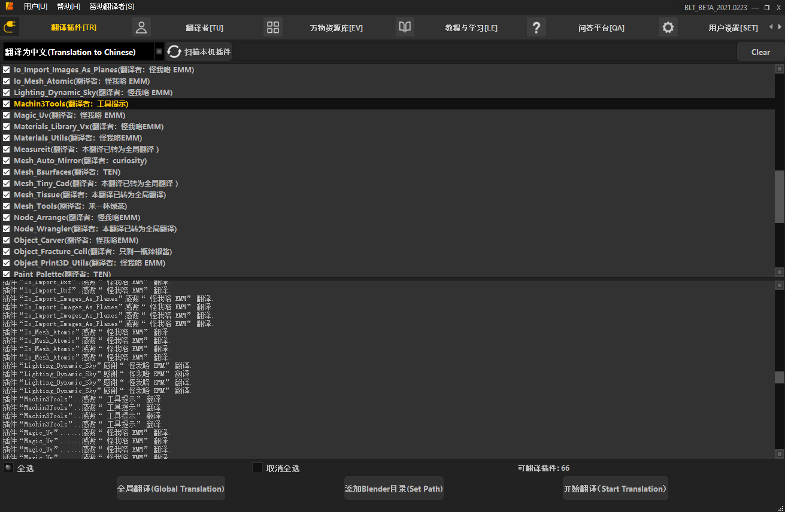The height and width of the screenshot is (512, 785).
Task: Switch to 教程与学习[LE] tab
Action: coord(471,28)
